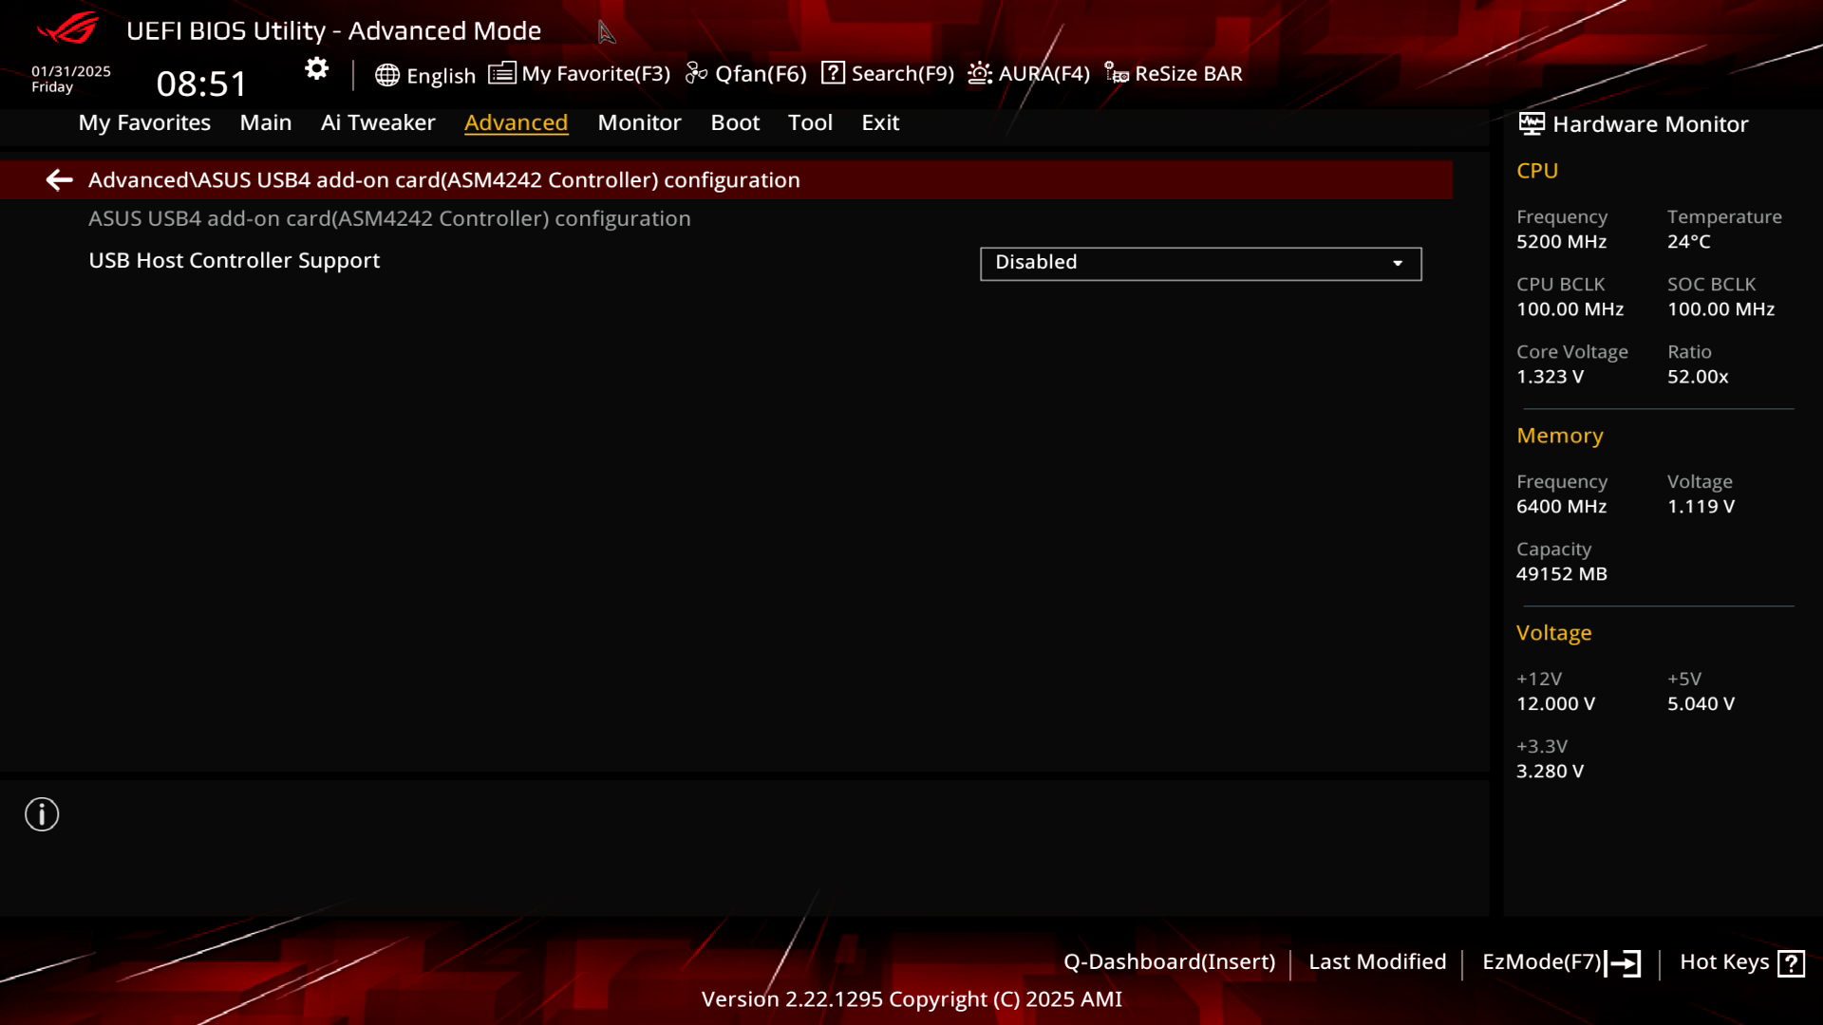Click back arrow to previous menu

[x=58, y=179]
